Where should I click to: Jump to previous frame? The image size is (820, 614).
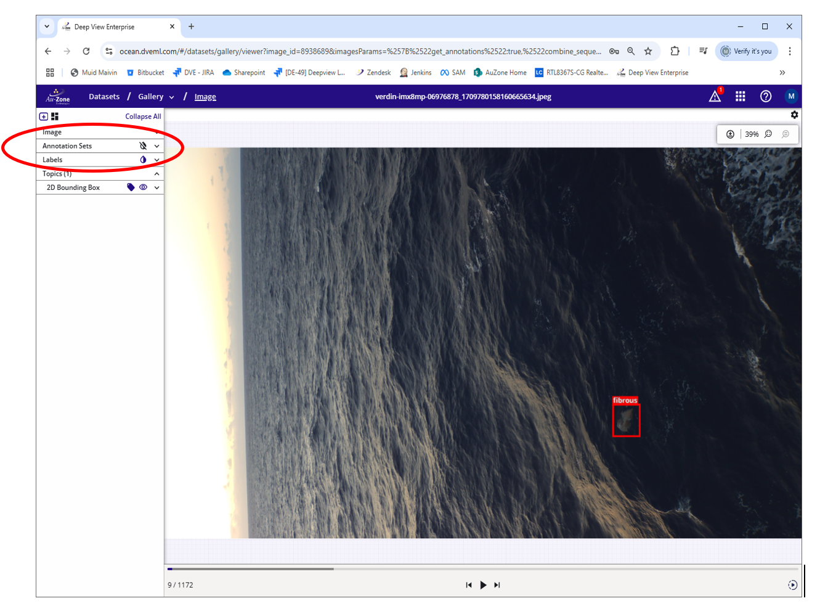[469, 585]
